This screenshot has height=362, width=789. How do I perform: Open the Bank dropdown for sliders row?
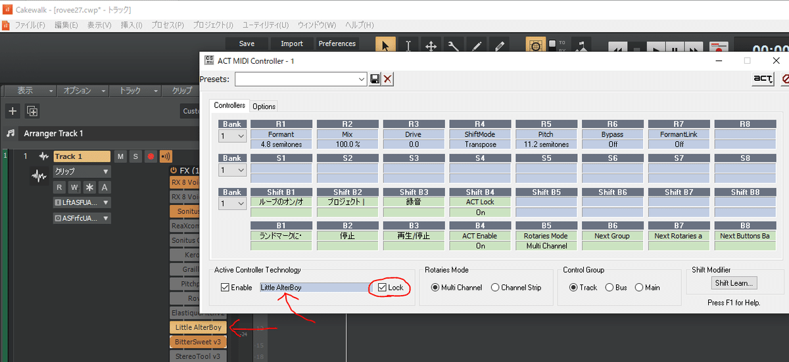(x=233, y=170)
